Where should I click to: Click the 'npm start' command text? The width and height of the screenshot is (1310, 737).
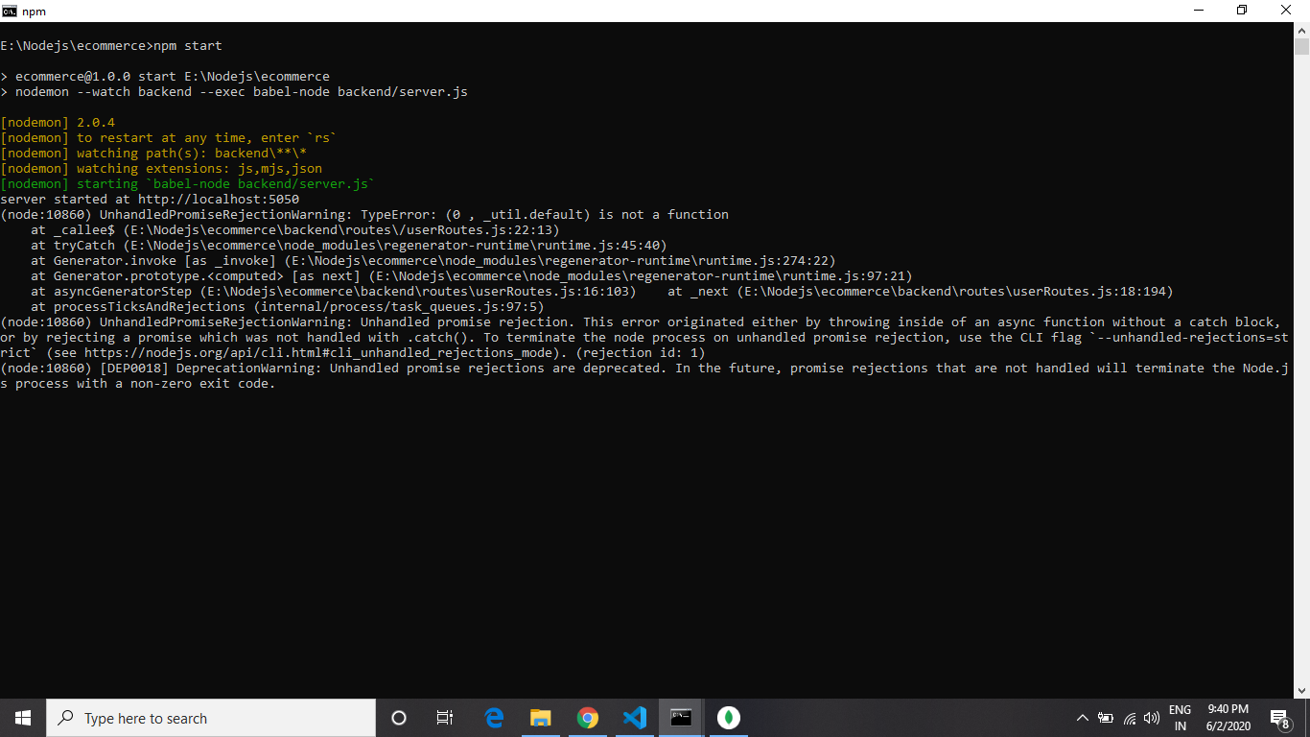point(188,45)
